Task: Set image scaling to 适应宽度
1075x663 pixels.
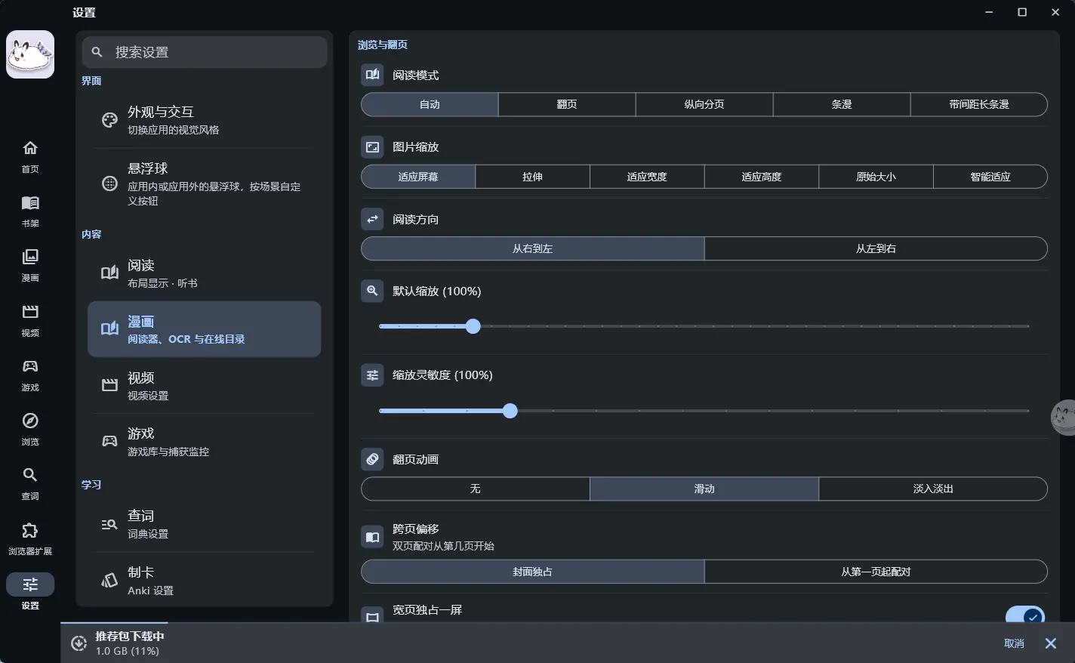Action: (647, 177)
